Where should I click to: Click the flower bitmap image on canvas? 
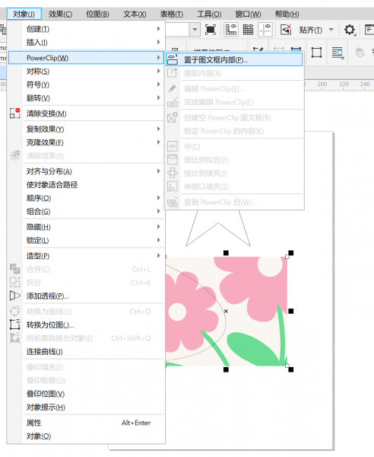point(227,312)
